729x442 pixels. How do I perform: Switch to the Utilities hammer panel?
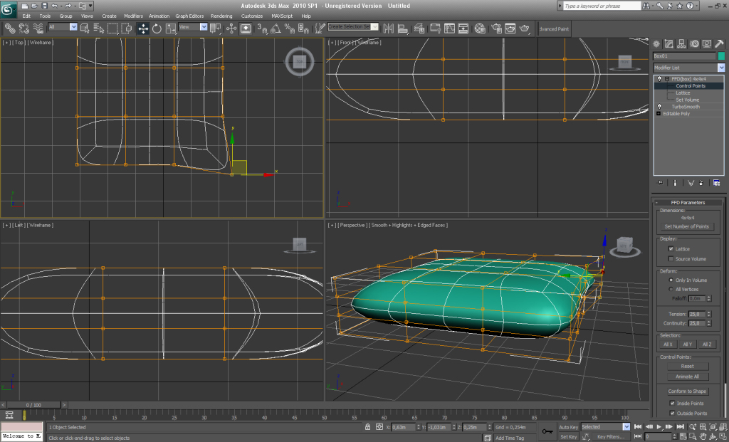pyautogui.click(x=719, y=43)
